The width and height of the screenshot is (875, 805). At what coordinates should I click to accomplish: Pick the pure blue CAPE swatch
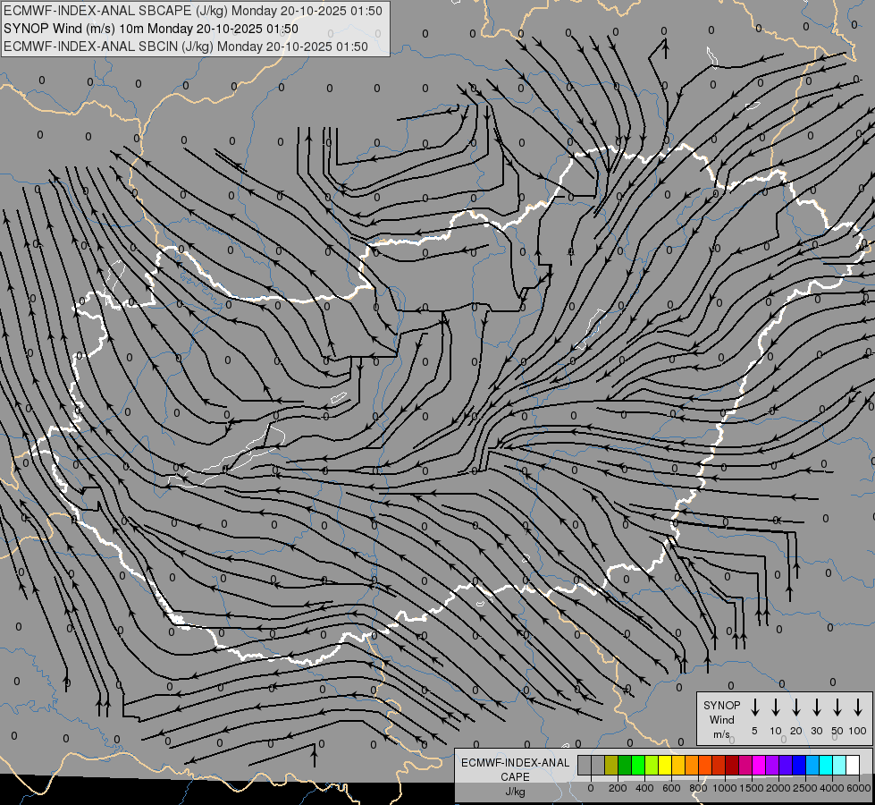pos(800,765)
